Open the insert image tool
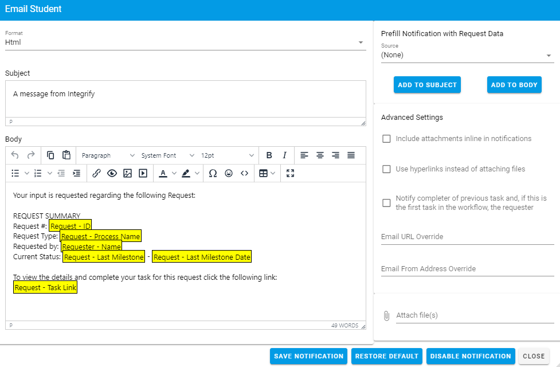This screenshot has height=367, width=560. click(x=127, y=173)
